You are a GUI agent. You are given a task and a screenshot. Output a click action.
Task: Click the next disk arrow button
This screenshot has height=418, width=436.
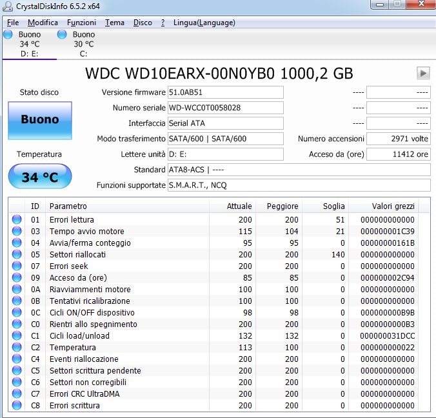click(423, 73)
